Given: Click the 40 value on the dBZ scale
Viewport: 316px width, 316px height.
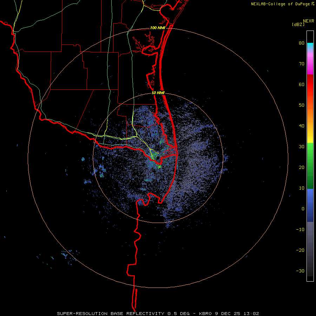Looking at the screenshot, I should 302,126.
